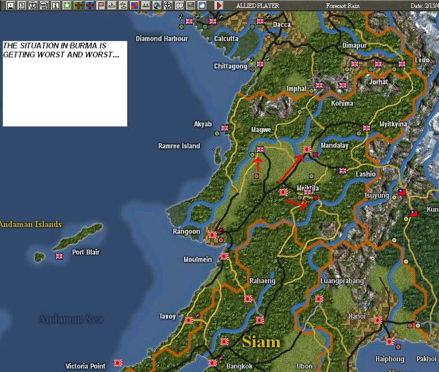Click the Date display in top bar

(424, 6)
